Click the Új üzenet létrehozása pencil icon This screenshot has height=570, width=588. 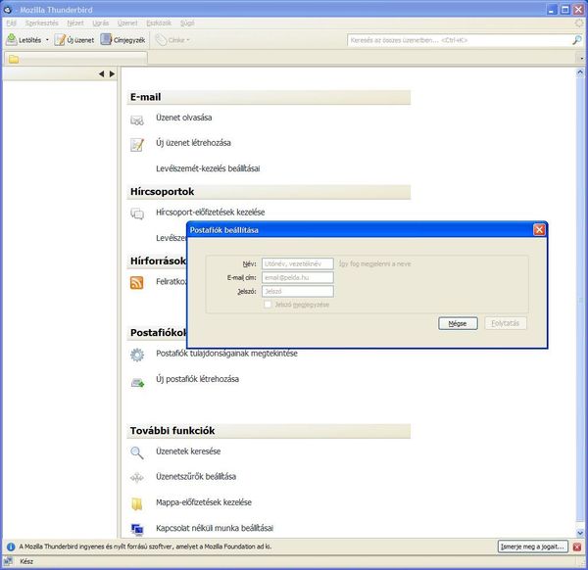coord(137,145)
